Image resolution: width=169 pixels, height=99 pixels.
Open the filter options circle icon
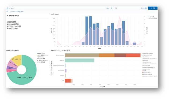(x=7, y=11)
